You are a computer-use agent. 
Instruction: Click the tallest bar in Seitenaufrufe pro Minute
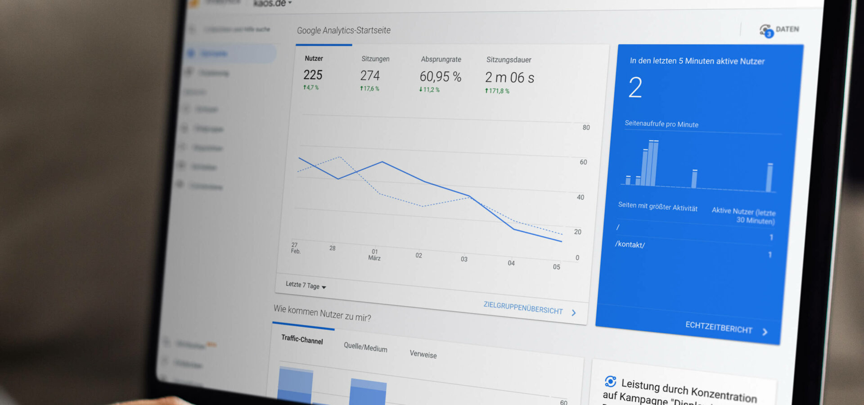click(652, 162)
